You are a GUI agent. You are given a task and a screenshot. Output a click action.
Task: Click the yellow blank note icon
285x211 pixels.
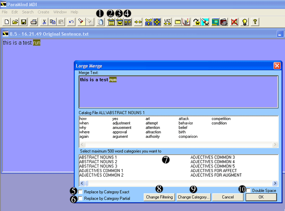(x=178, y=22)
